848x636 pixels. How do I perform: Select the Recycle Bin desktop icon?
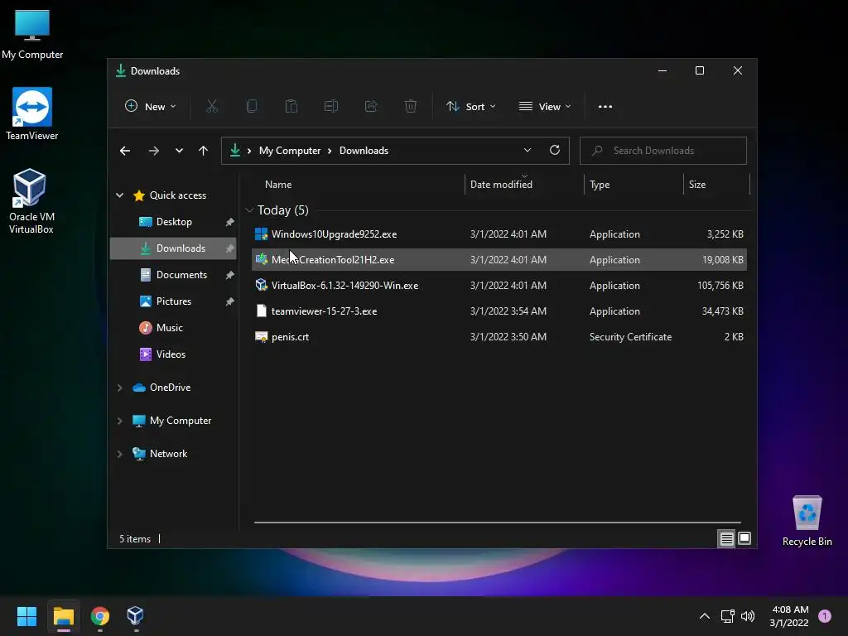[x=807, y=522]
